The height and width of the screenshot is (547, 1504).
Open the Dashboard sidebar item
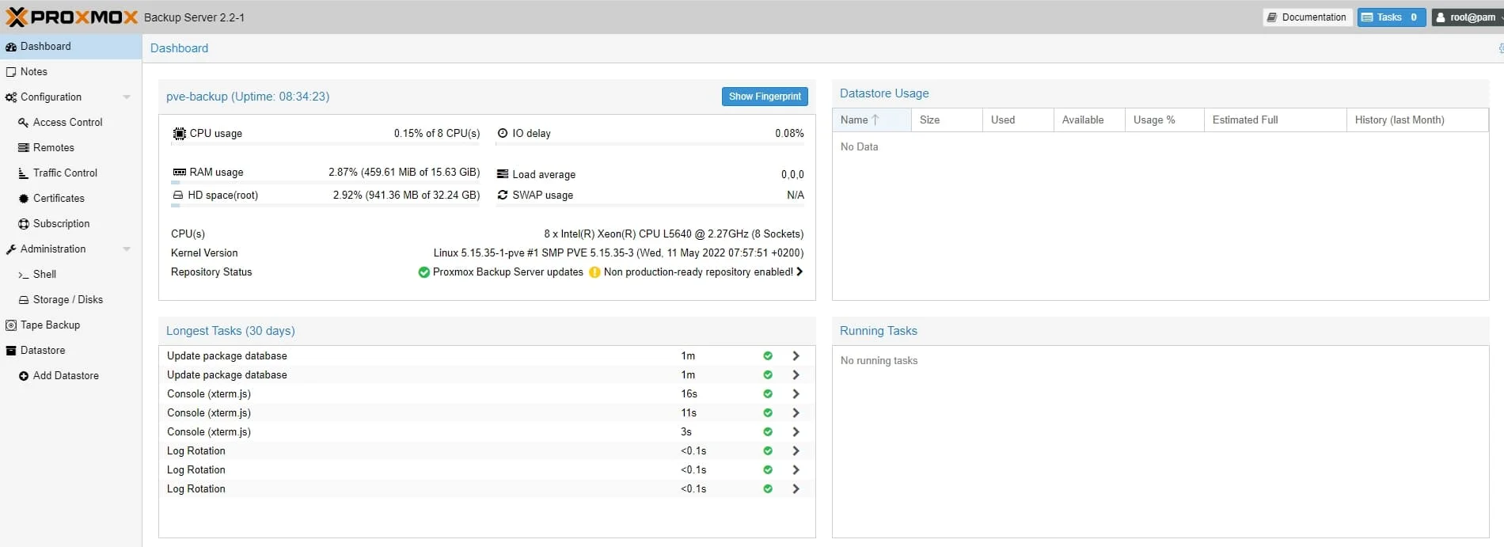(70, 46)
